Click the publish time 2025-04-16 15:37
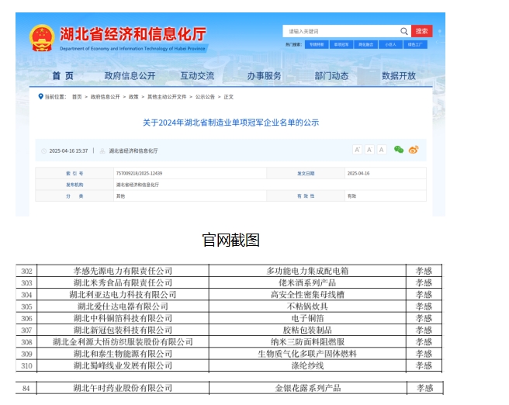This screenshot has height=405, width=509. pyautogui.click(x=68, y=151)
